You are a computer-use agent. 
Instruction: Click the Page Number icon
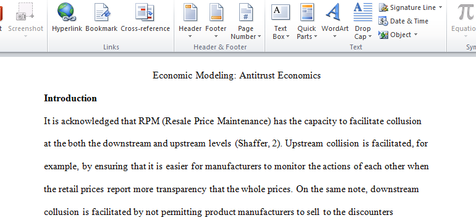tap(245, 12)
